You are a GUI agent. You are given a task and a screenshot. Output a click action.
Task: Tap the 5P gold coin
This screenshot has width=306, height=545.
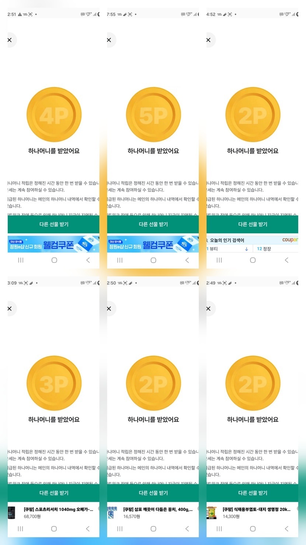(x=153, y=115)
